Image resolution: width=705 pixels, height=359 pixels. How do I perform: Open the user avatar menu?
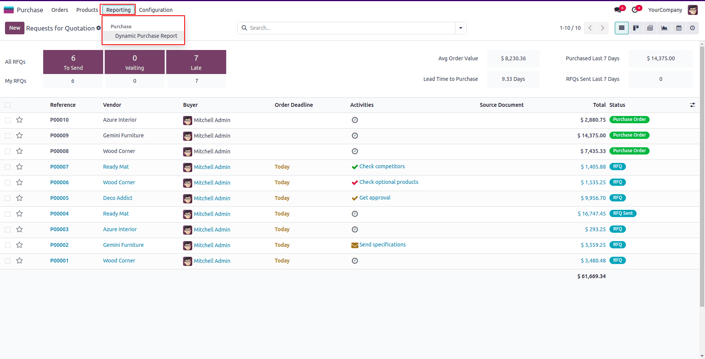[693, 10]
